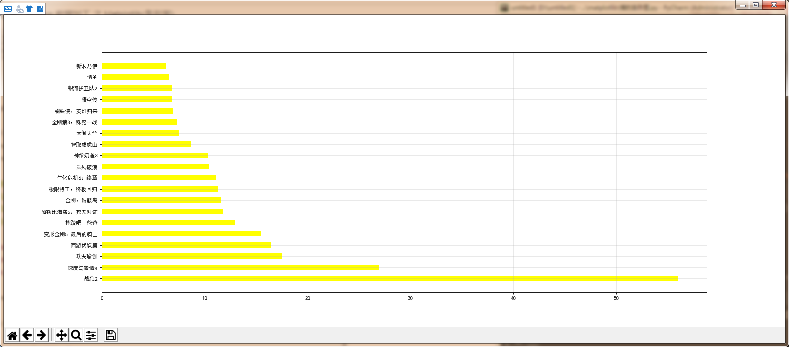Minimize the figure window
789x347 pixels.
click(x=743, y=5)
